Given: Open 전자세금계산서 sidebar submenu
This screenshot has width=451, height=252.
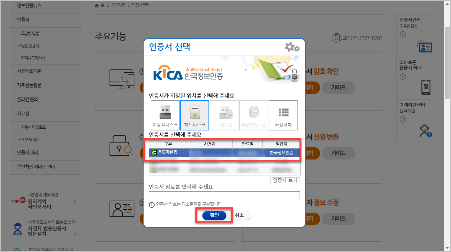Looking at the screenshot, I should [32, 58].
